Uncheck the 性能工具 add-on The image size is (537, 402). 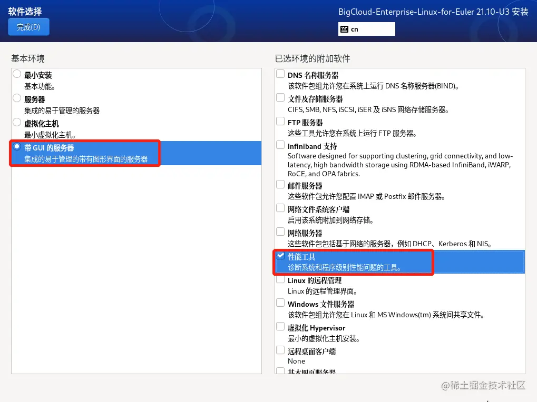[x=280, y=256]
